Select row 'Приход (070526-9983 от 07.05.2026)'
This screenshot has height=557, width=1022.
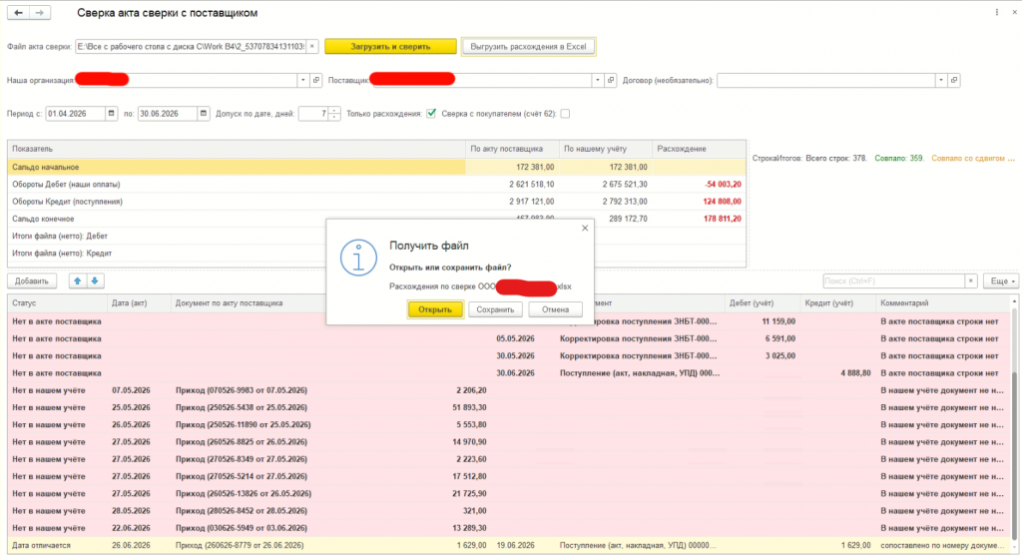click(509, 390)
